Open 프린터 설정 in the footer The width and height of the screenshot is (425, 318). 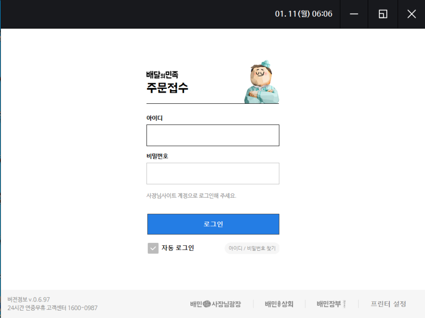[x=388, y=304]
